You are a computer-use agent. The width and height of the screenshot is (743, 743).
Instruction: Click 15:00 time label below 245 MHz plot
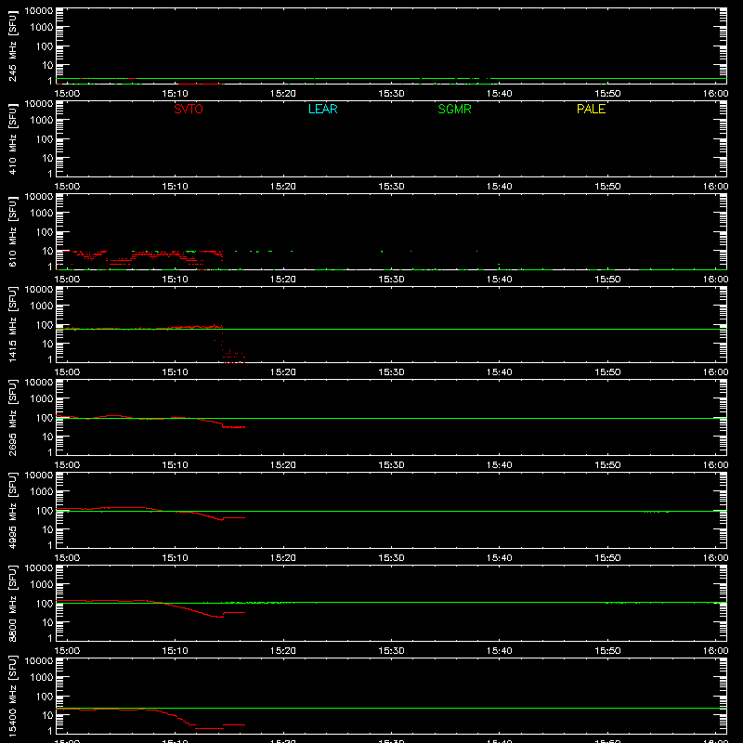(x=67, y=94)
